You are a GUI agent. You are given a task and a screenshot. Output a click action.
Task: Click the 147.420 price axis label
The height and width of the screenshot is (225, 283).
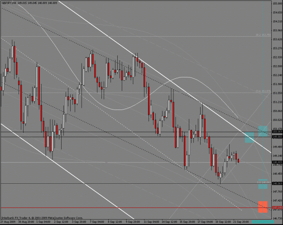278,200
